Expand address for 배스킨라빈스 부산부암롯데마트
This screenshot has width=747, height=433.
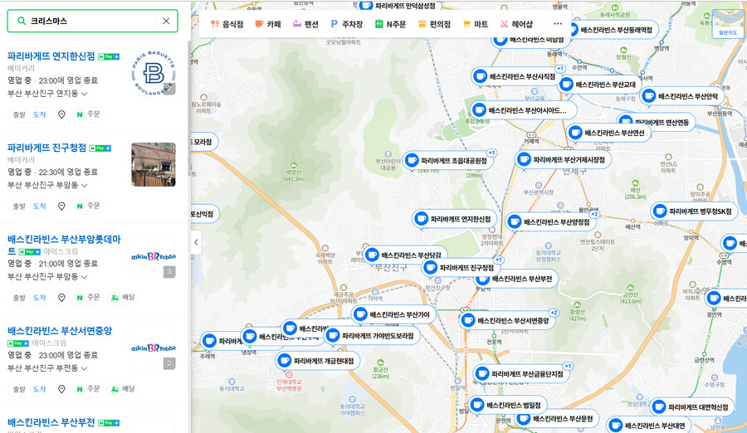[47, 276]
